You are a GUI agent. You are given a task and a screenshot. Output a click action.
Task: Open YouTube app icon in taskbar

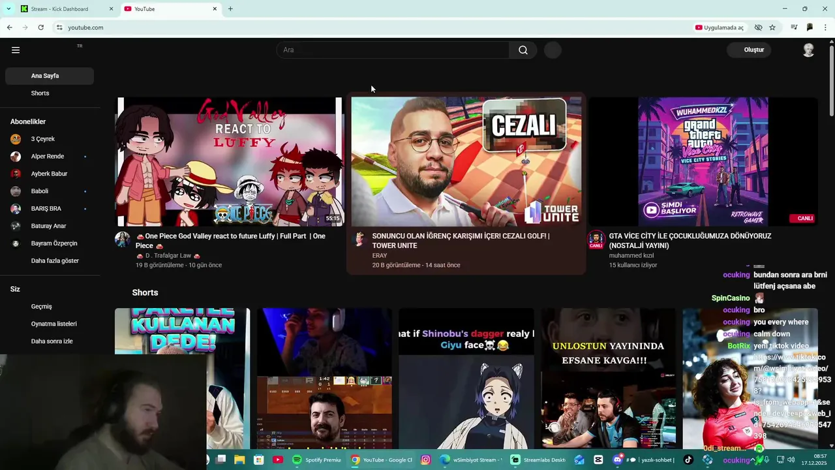278,460
